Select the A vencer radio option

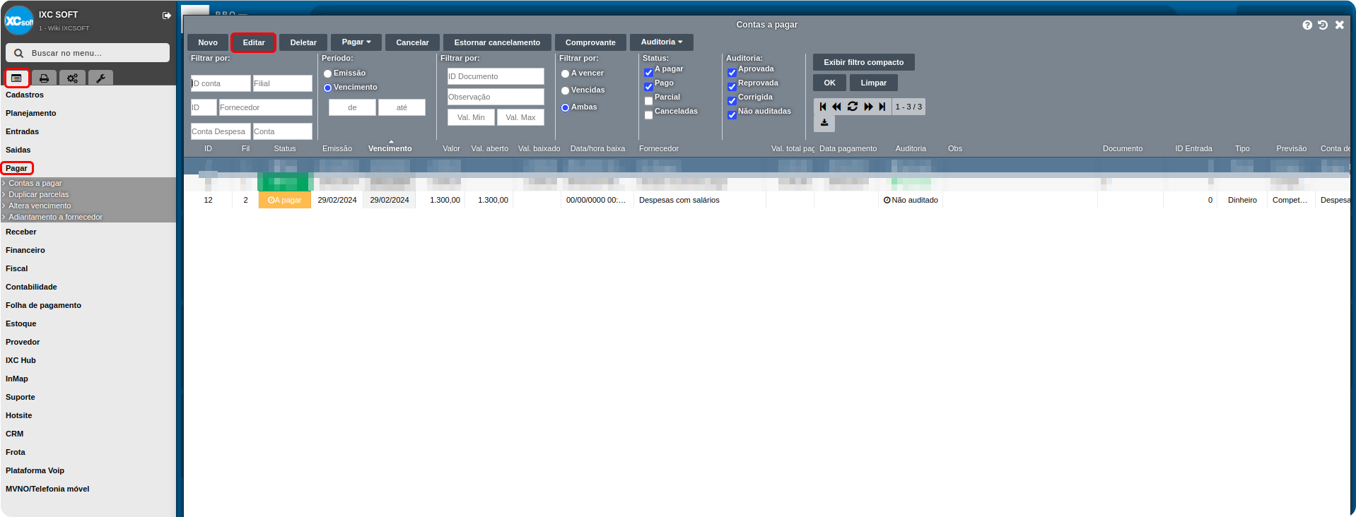pyautogui.click(x=565, y=73)
